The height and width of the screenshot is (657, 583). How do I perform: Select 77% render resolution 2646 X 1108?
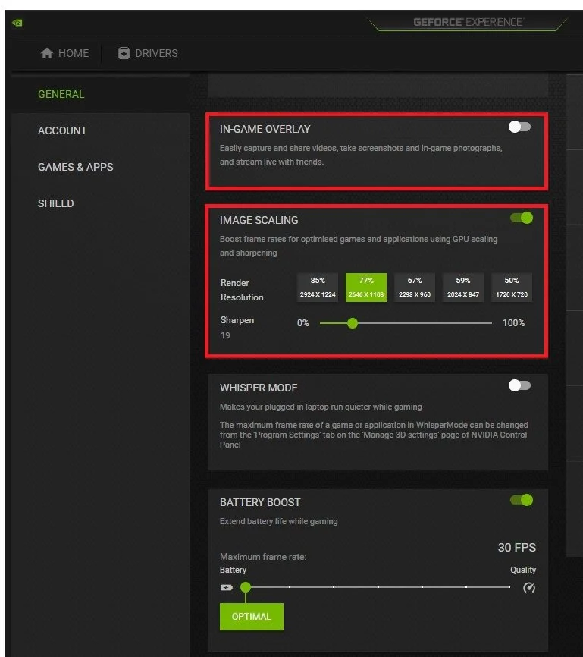point(366,288)
